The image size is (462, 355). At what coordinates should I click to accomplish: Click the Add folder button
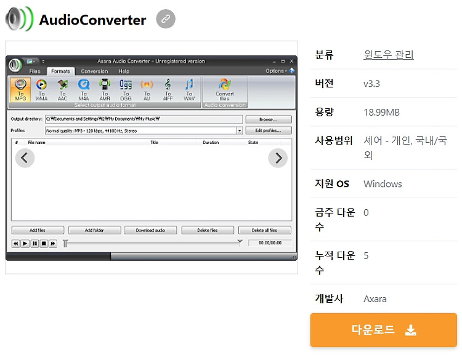click(94, 230)
